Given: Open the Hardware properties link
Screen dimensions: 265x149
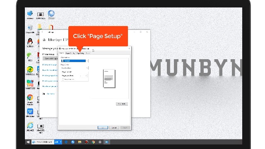Looking at the screenshot, I should (50, 87).
